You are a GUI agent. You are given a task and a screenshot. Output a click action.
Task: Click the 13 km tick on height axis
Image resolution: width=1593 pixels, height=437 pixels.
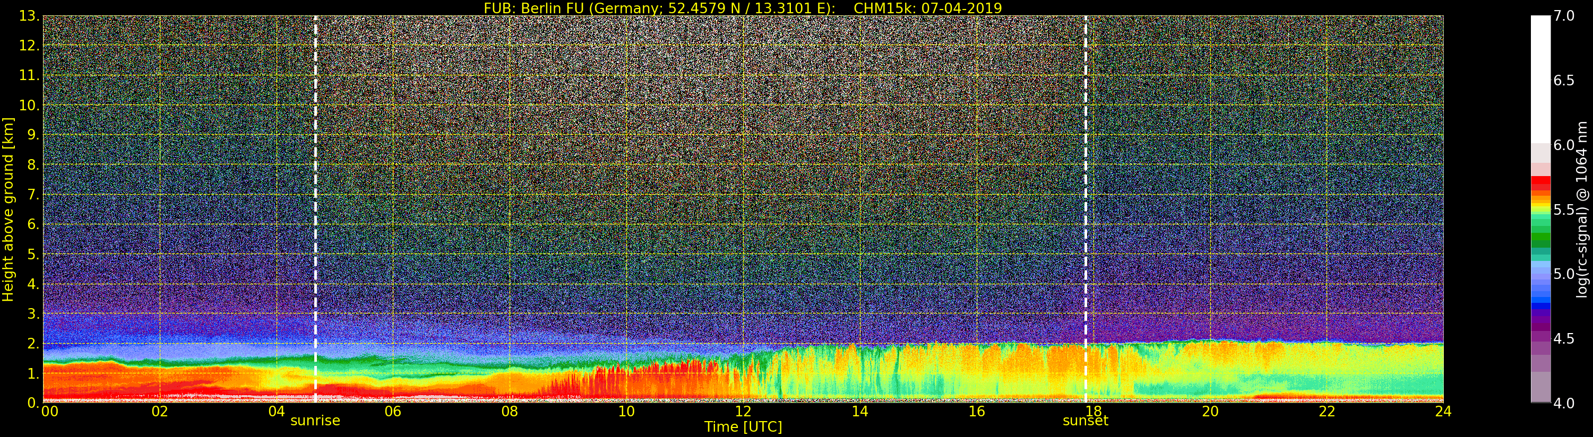(x=29, y=16)
